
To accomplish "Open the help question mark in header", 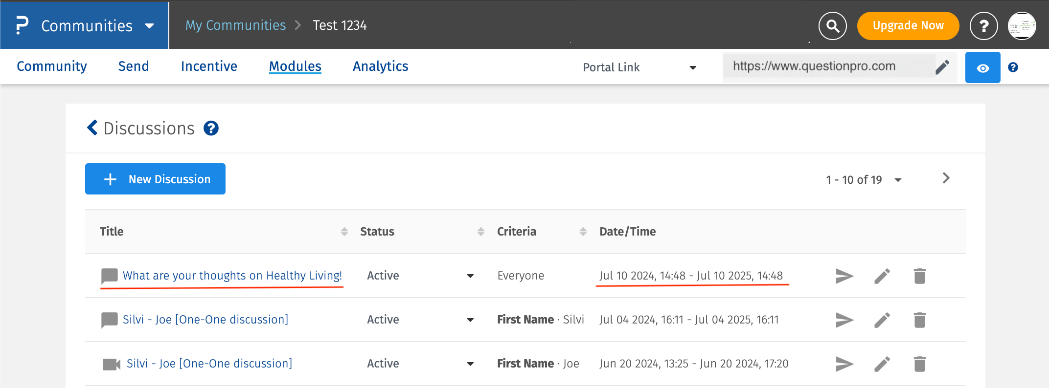I will pyautogui.click(x=983, y=26).
